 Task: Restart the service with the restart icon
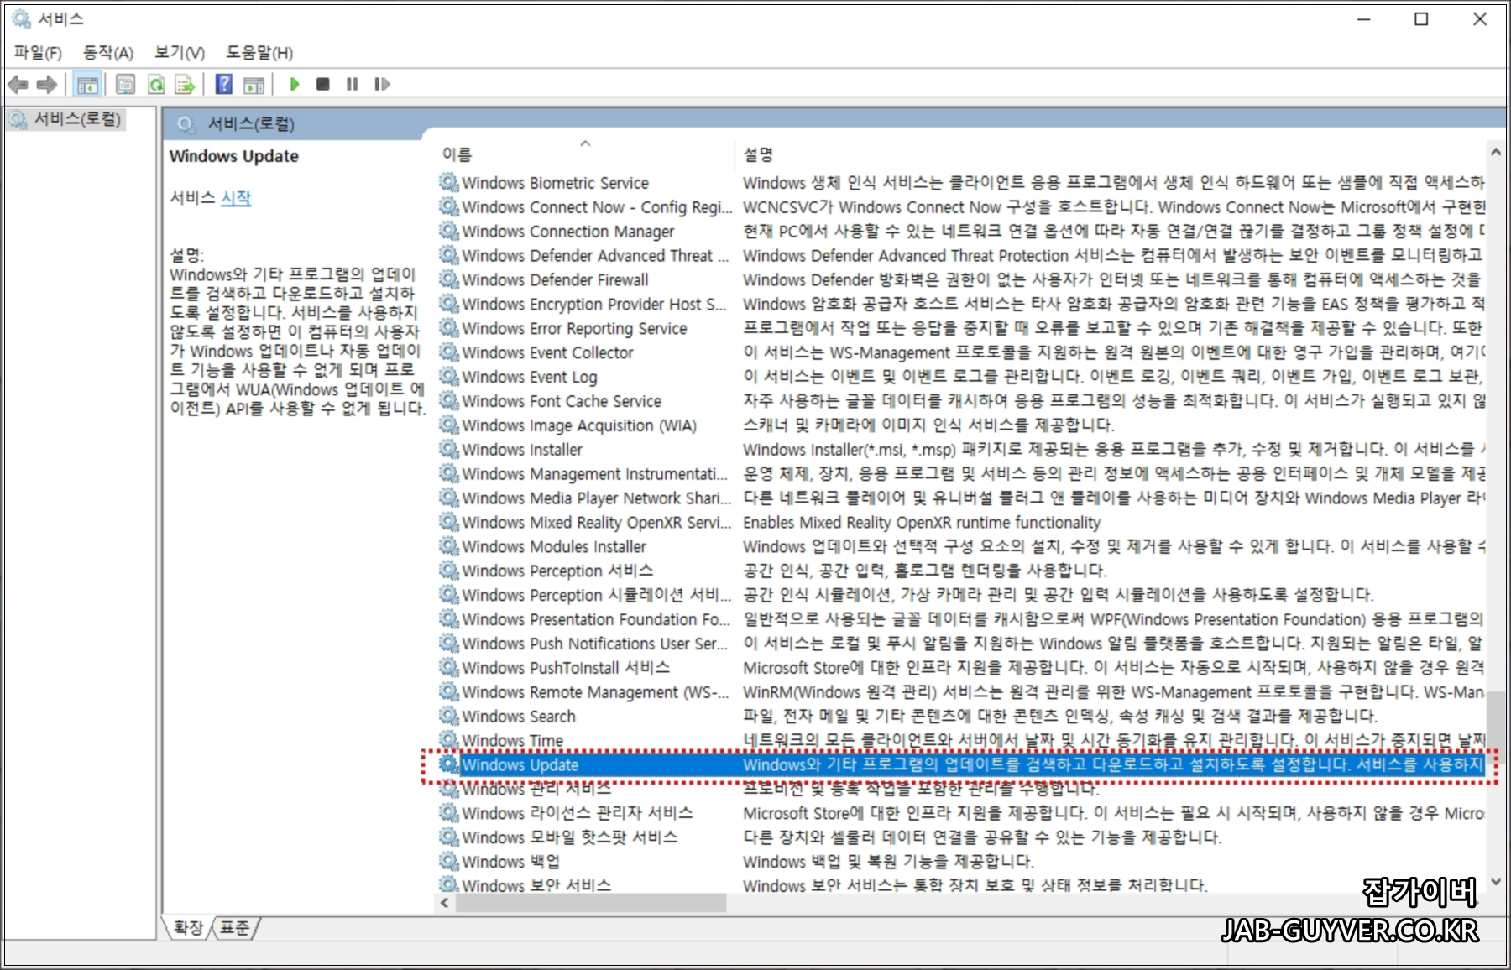tap(382, 84)
